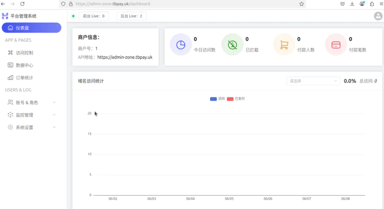Click the 今日访问数 label
384x209 pixels.
coord(204,50)
